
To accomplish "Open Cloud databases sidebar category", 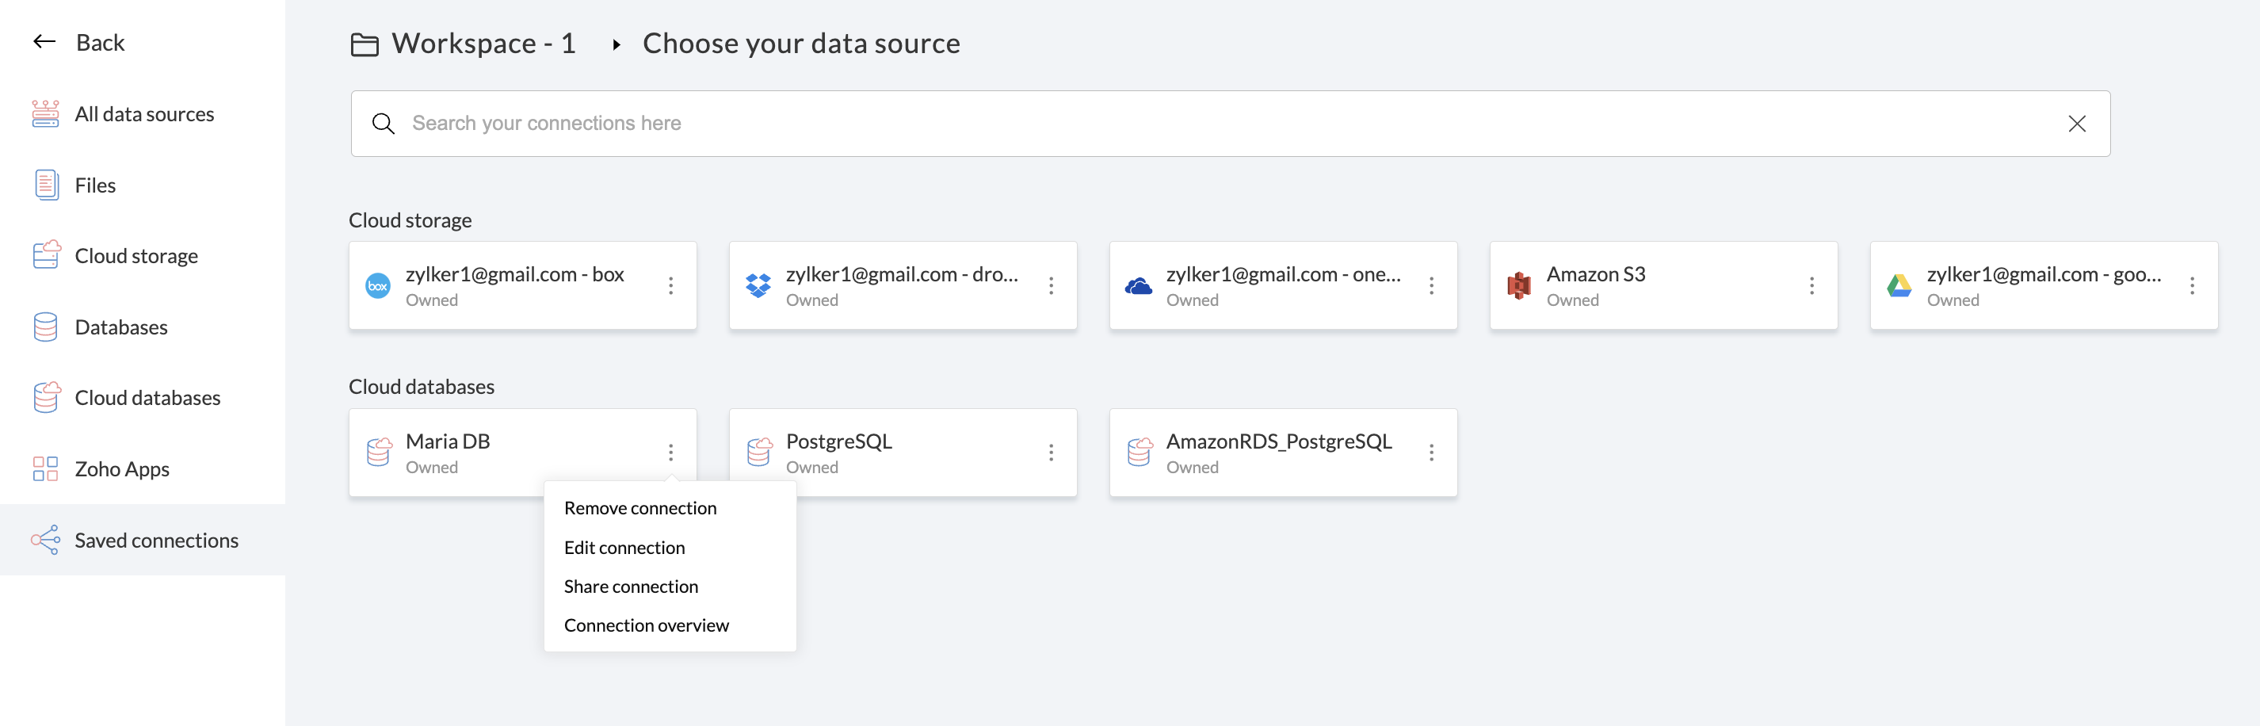I will click(x=147, y=398).
